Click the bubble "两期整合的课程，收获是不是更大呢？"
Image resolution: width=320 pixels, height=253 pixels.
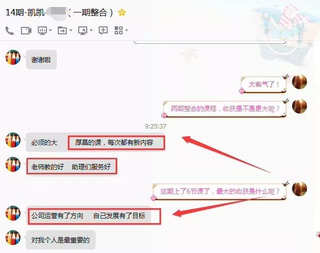click(224, 109)
